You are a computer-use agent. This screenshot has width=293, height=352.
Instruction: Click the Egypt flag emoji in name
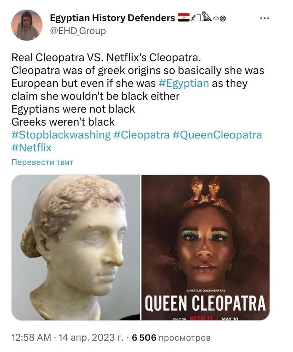point(184,18)
